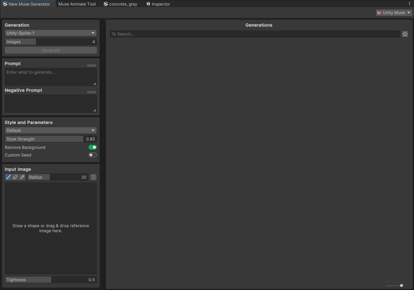The image size is (414, 290).
Task: Click the Prompt field resize handle
Action: coord(94,84)
